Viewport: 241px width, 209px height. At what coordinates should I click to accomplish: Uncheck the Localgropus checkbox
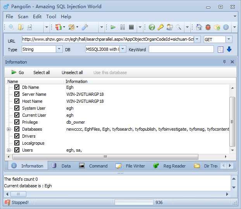17,143
